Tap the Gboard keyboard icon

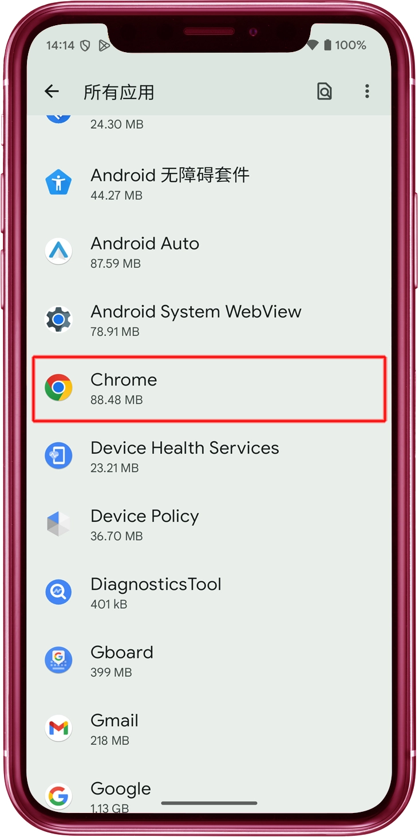[59, 660]
